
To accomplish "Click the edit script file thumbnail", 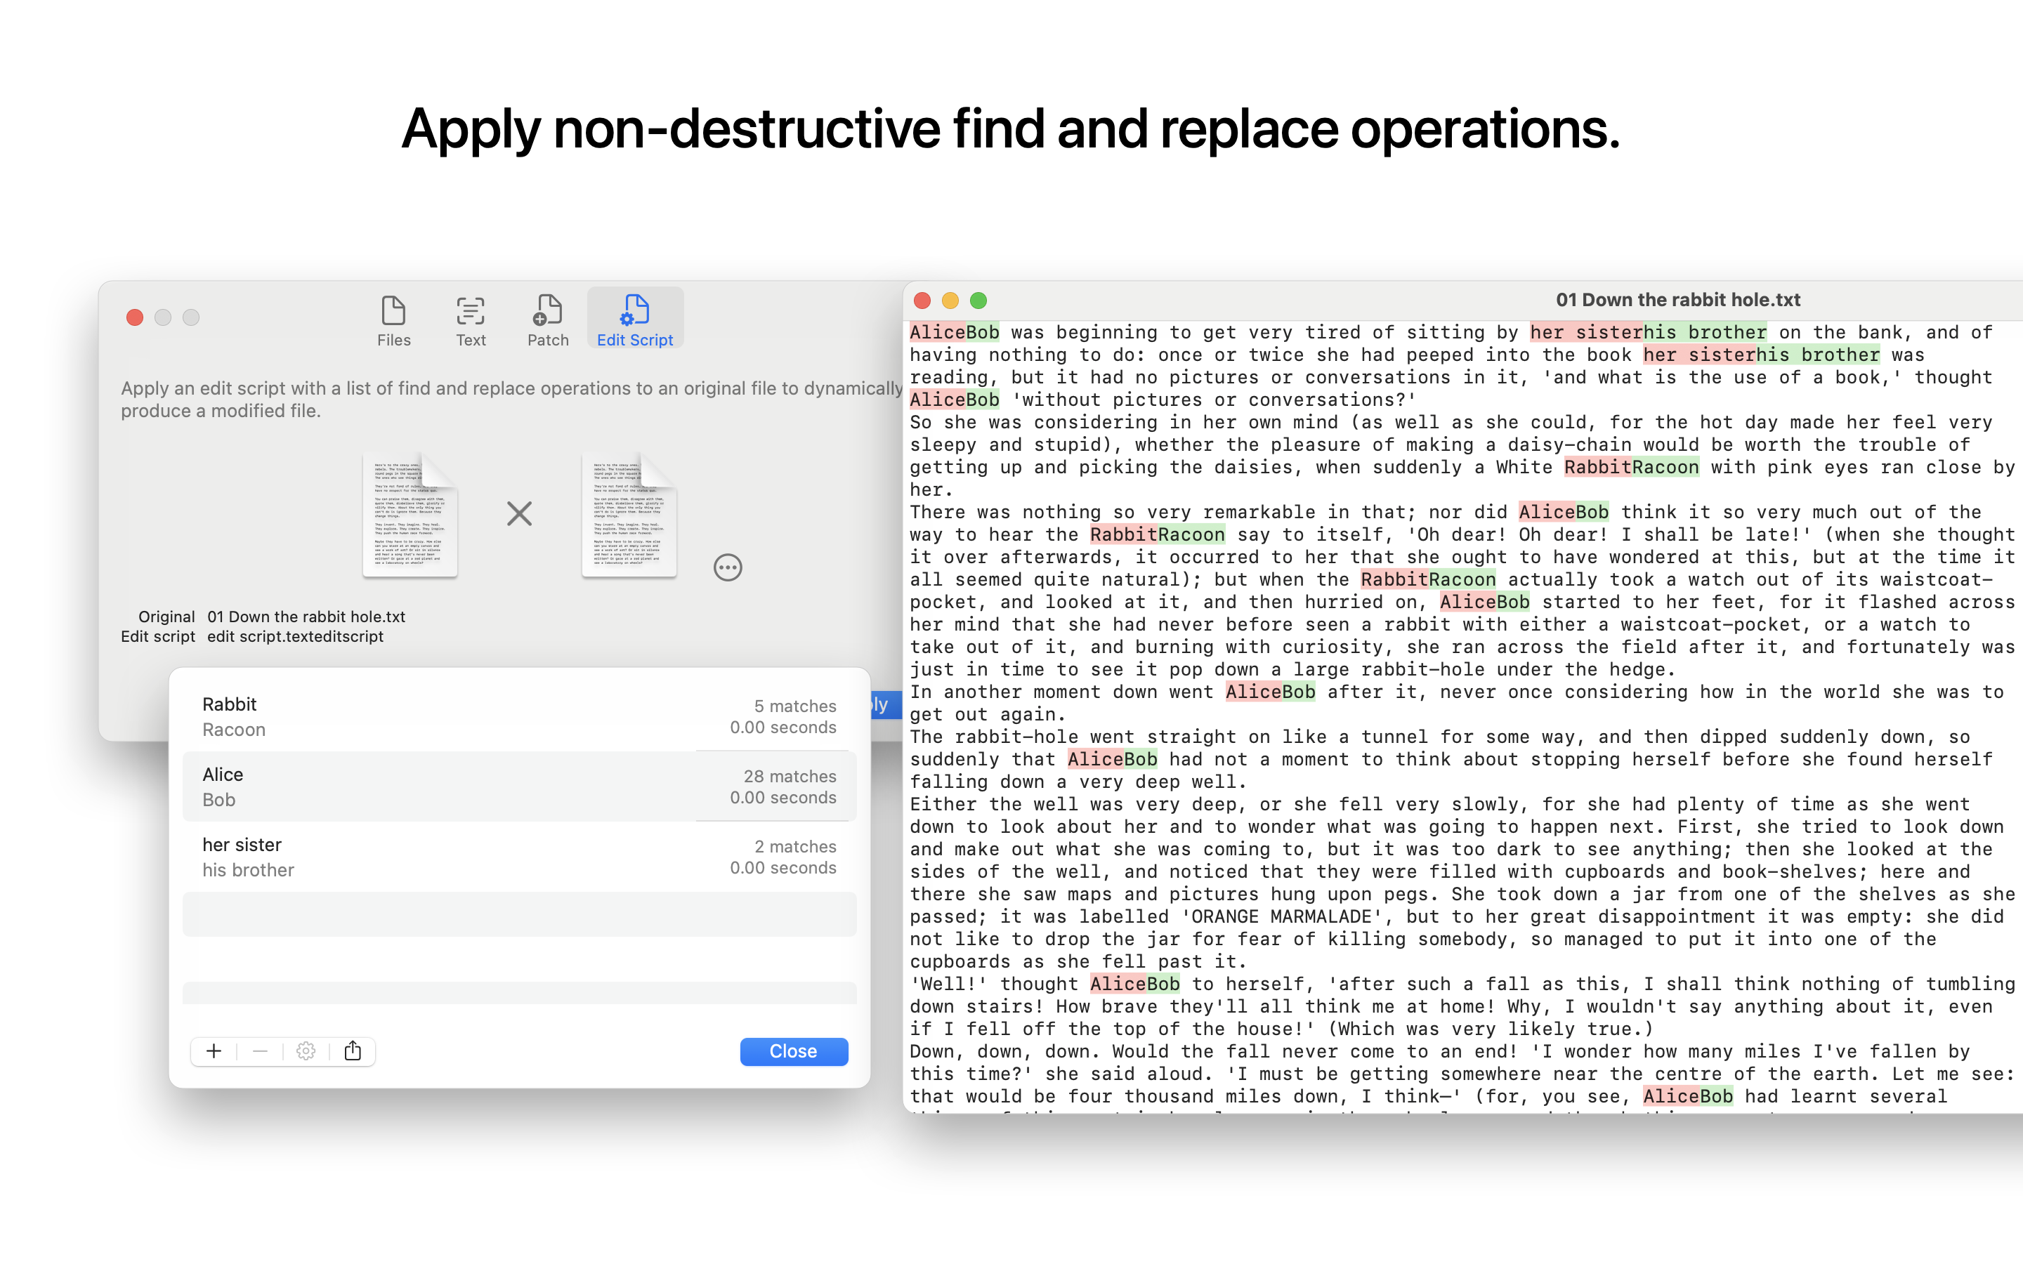I will (x=629, y=514).
